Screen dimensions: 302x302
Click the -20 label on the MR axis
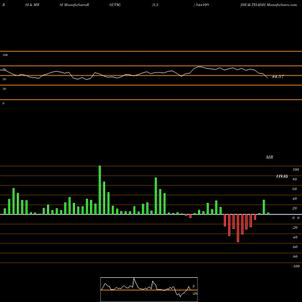[x=295, y=228]
